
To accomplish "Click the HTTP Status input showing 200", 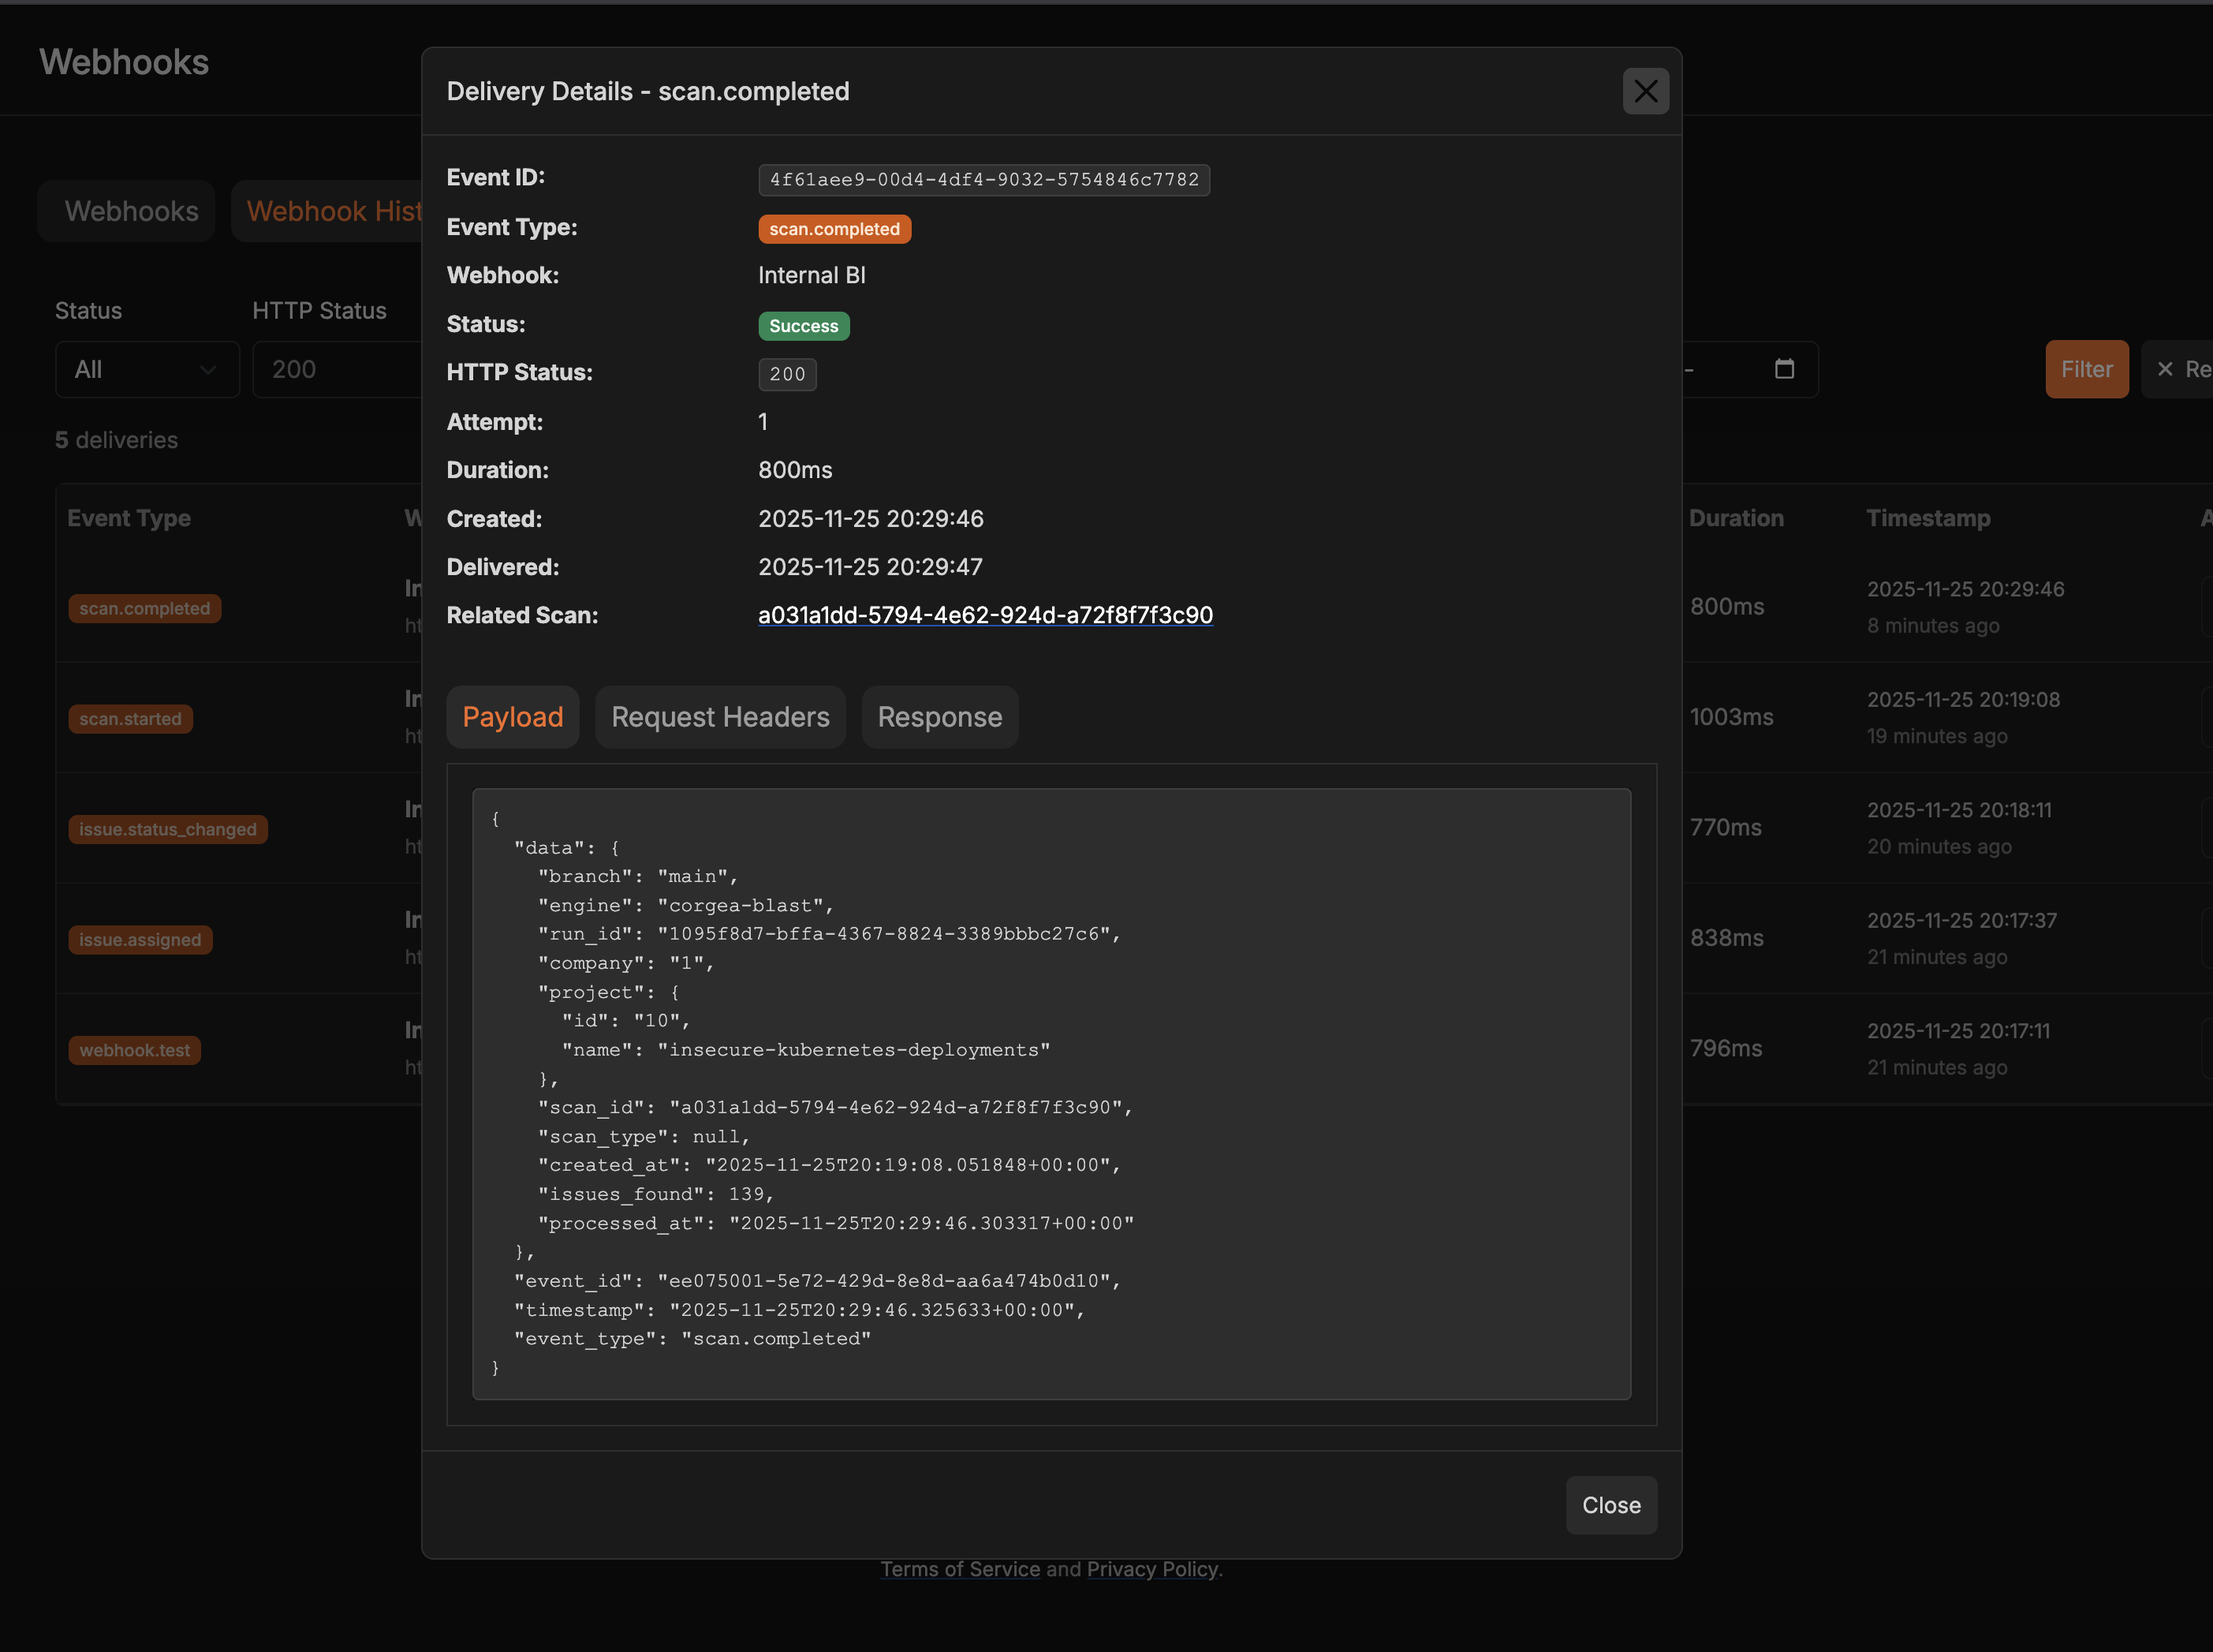I will click(x=340, y=369).
